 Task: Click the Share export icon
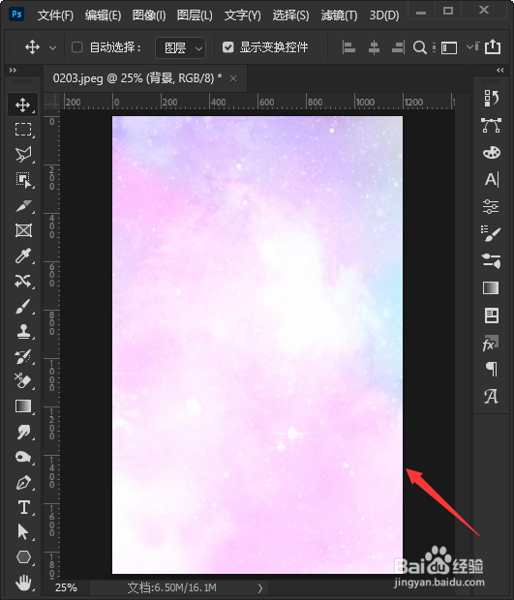[x=493, y=46]
